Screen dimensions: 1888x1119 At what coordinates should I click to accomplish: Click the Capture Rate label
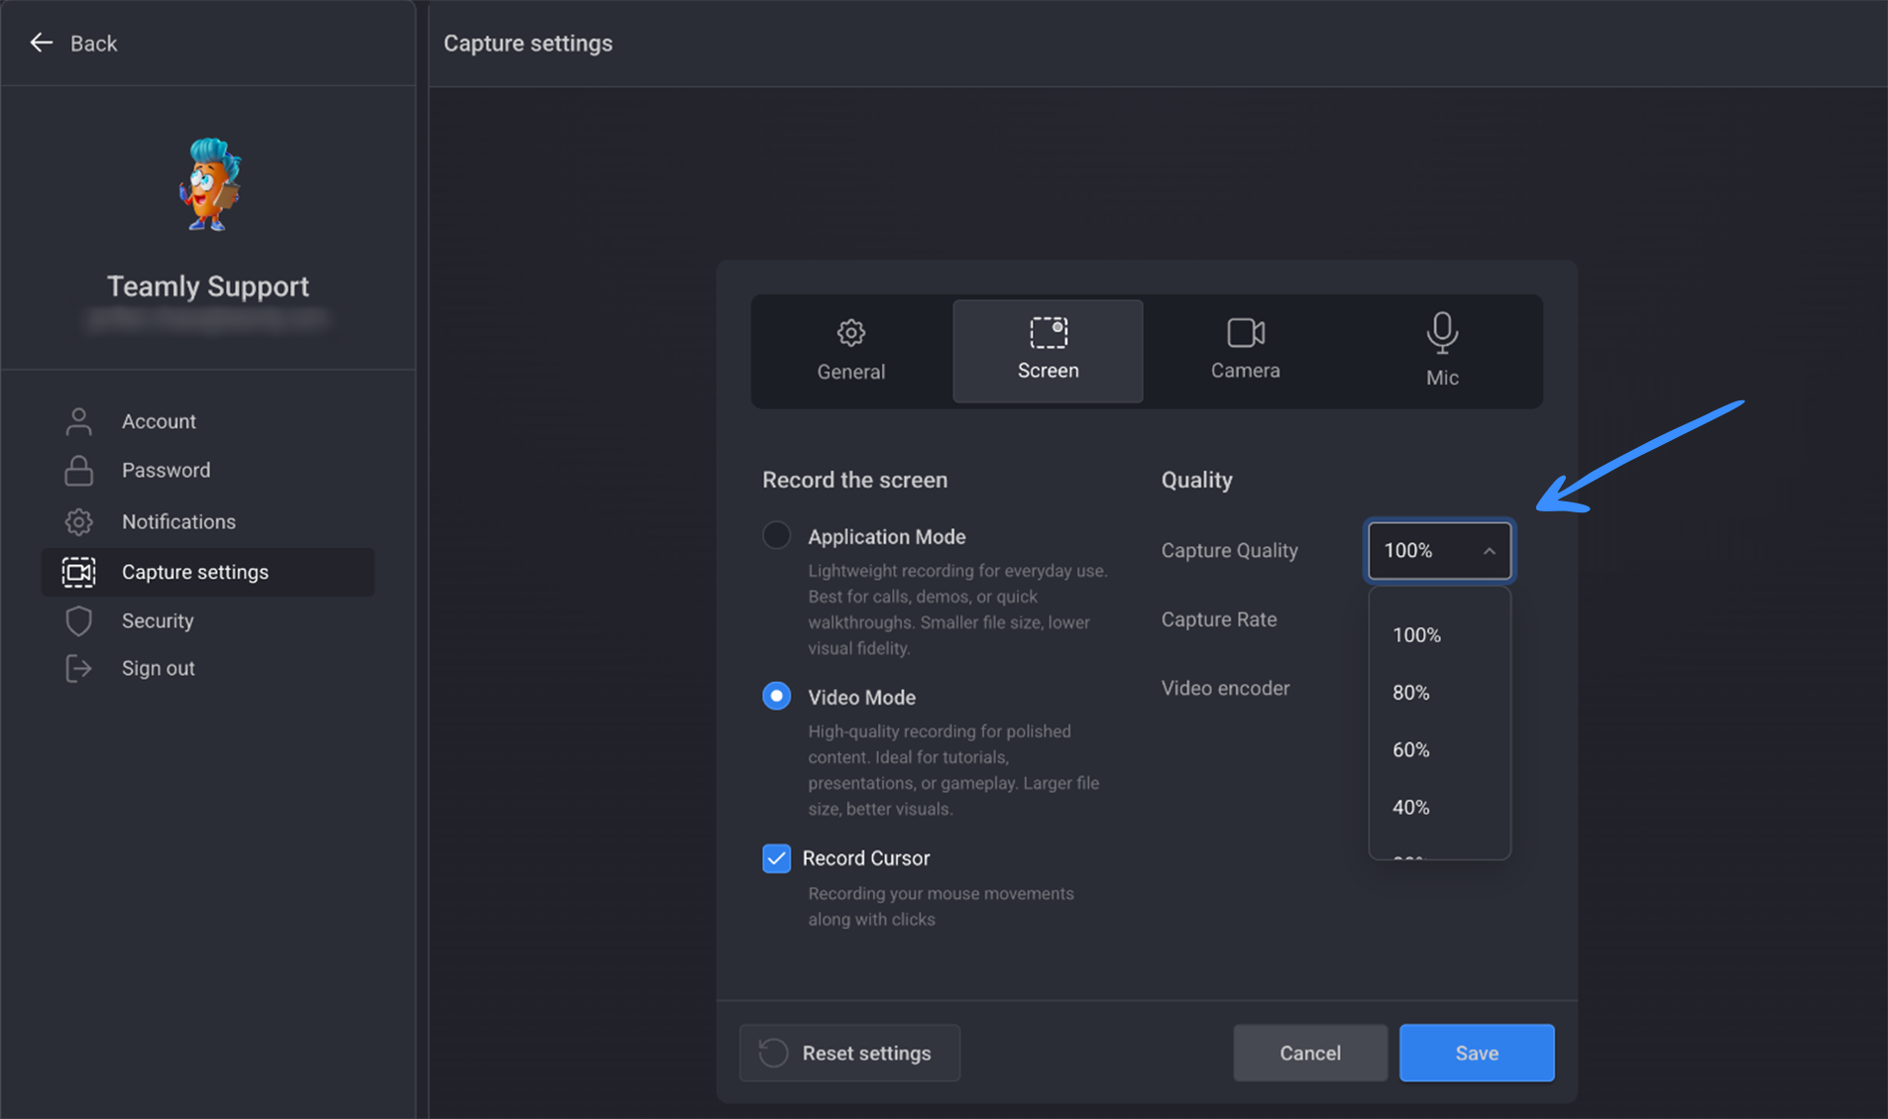click(1219, 619)
